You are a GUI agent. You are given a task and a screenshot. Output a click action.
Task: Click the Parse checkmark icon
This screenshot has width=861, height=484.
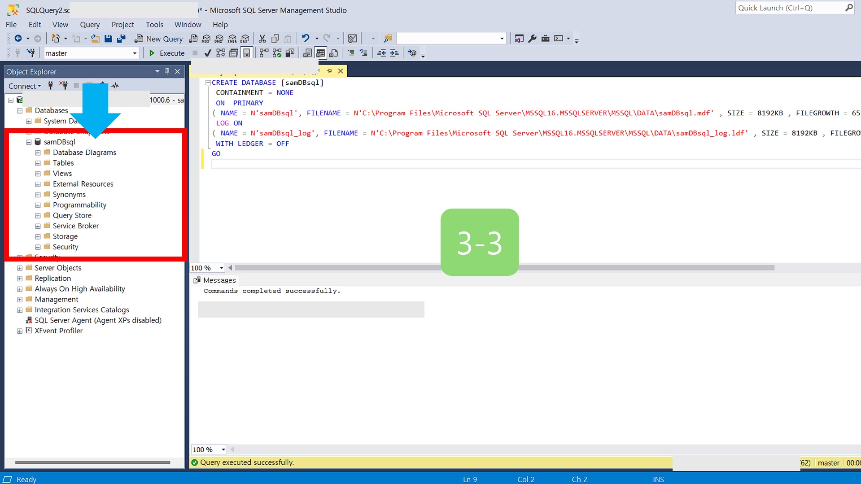[208, 53]
